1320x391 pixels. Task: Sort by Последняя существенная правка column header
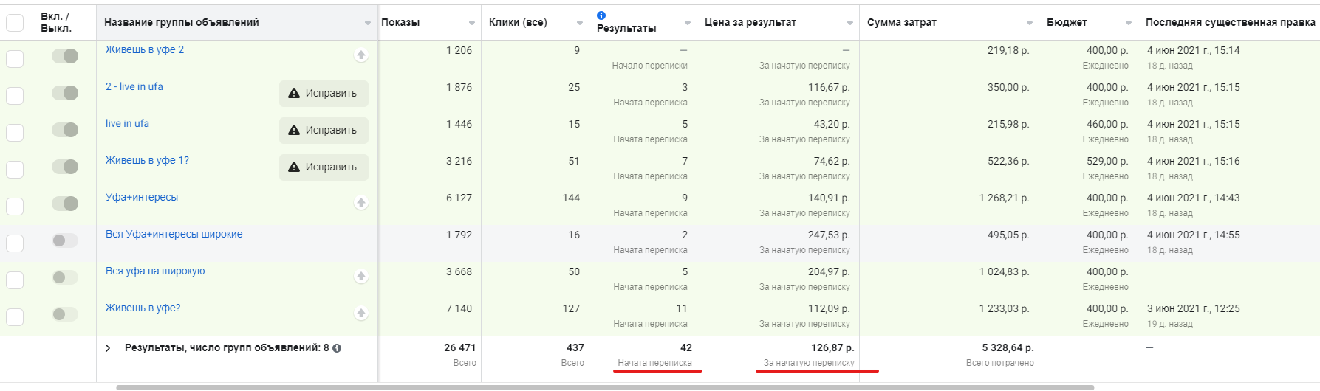(1230, 23)
